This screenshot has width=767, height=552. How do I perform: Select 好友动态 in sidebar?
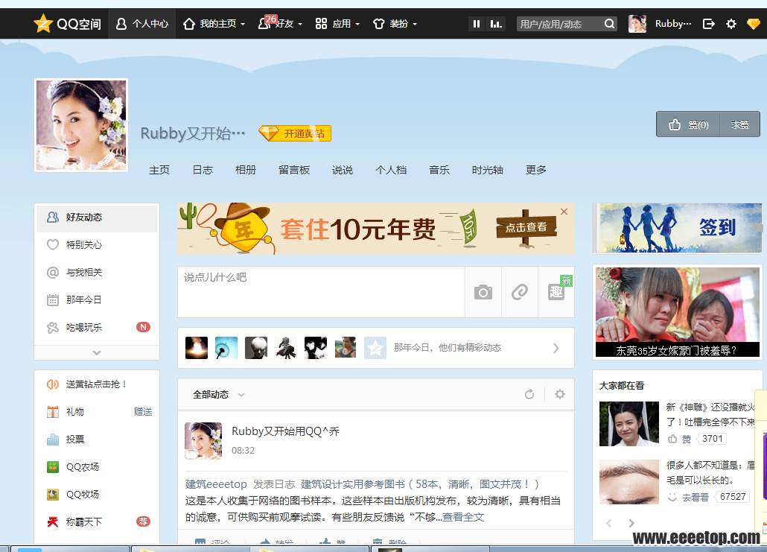coord(97,218)
